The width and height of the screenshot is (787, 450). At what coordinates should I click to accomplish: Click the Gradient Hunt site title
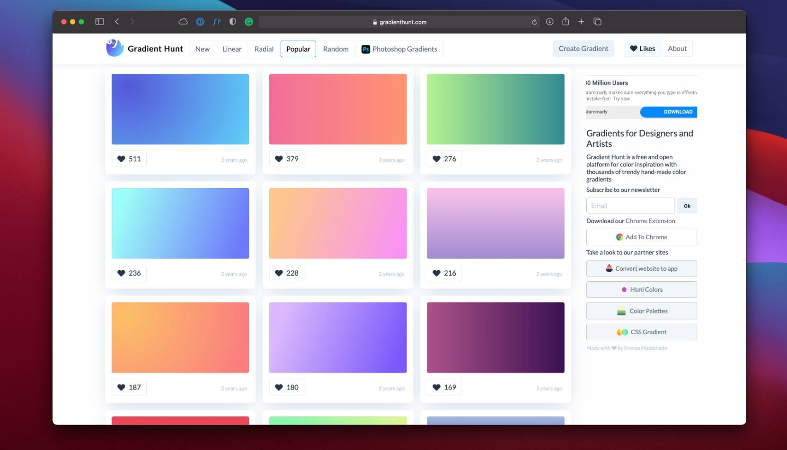[x=155, y=49]
